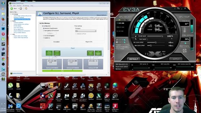Click the APPLY button in EVGA Precision

(x=176, y=59)
